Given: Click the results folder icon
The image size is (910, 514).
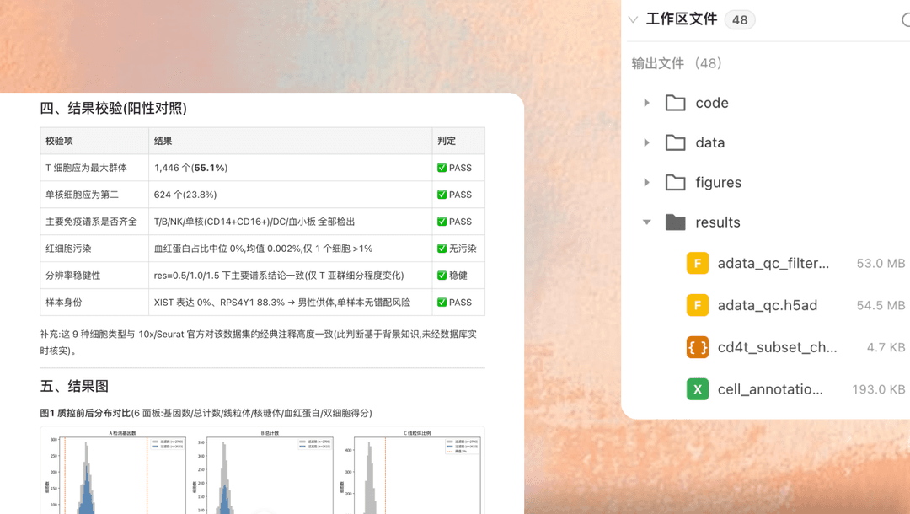Looking at the screenshot, I should click(676, 222).
